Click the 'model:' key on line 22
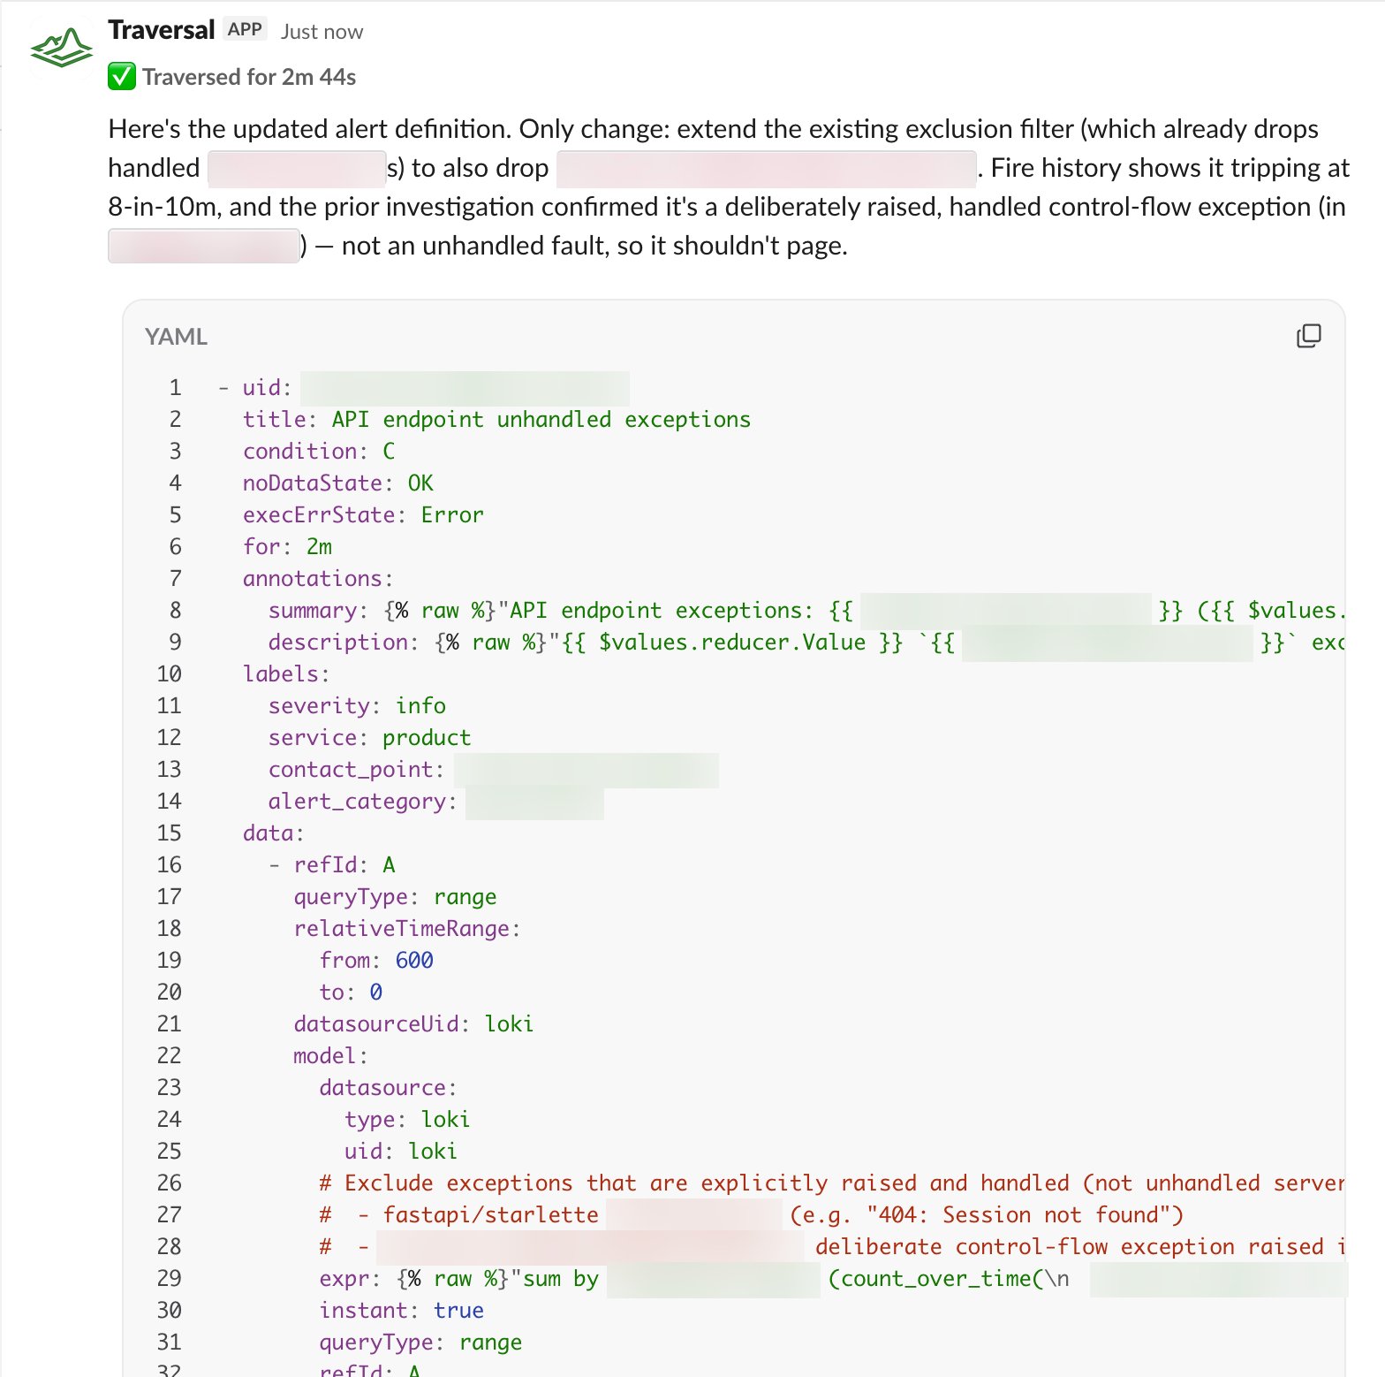Screen dimensions: 1385x1377 click(330, 1055)
